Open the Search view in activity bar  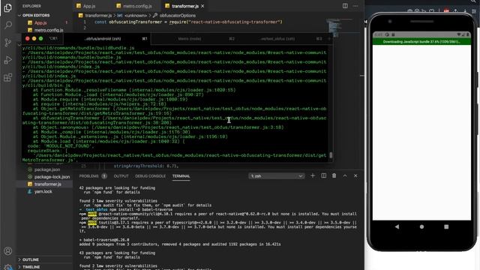point(8,25)
